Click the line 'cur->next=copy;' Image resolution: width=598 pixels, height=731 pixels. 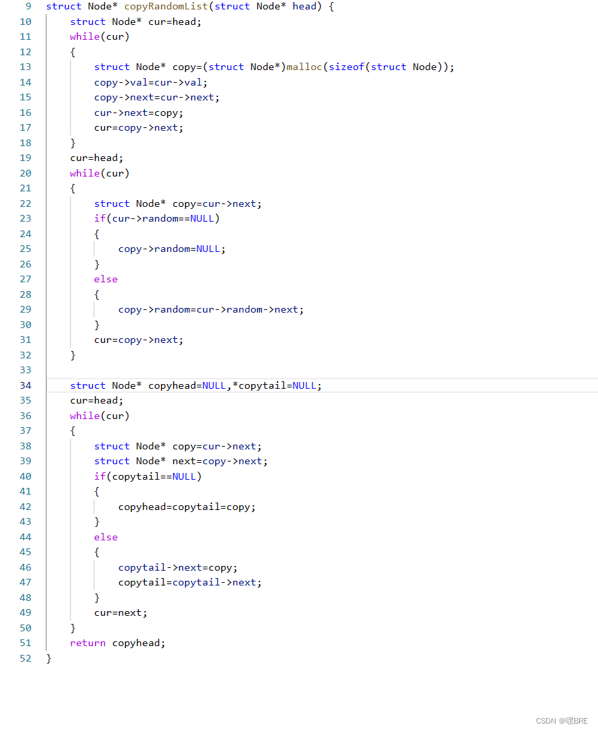[x=139, y=113]
